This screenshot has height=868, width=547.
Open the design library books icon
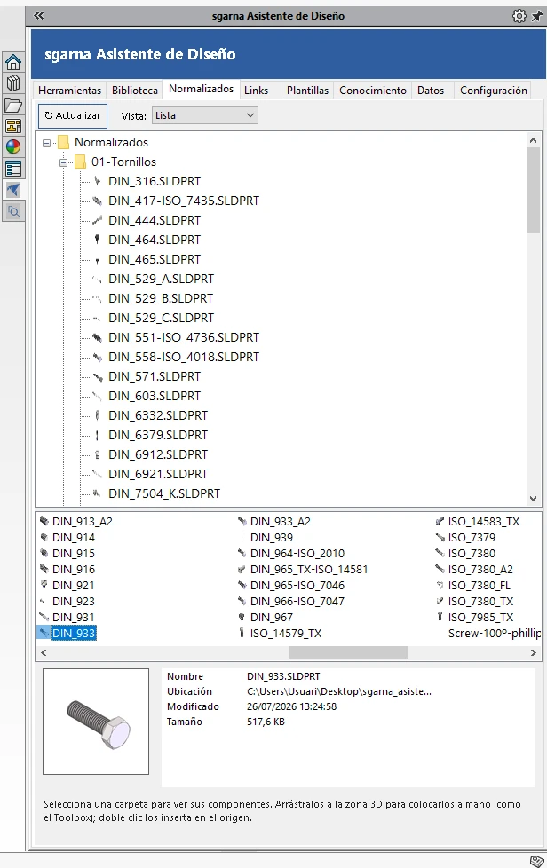(13, 83)
